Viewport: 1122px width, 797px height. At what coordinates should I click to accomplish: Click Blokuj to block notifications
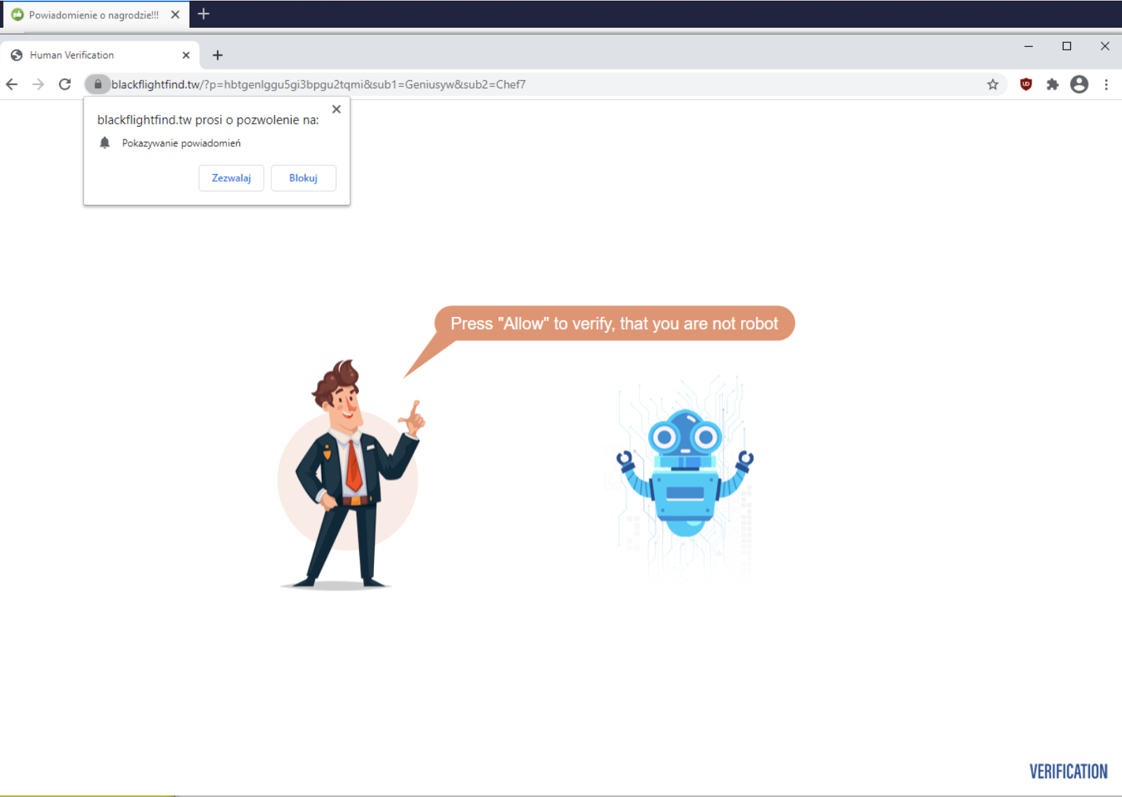303,178
